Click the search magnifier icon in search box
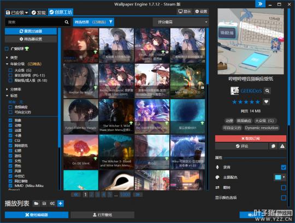Image resolution: width=295 pixels, height=223 pixels. [x=67, y=22]
